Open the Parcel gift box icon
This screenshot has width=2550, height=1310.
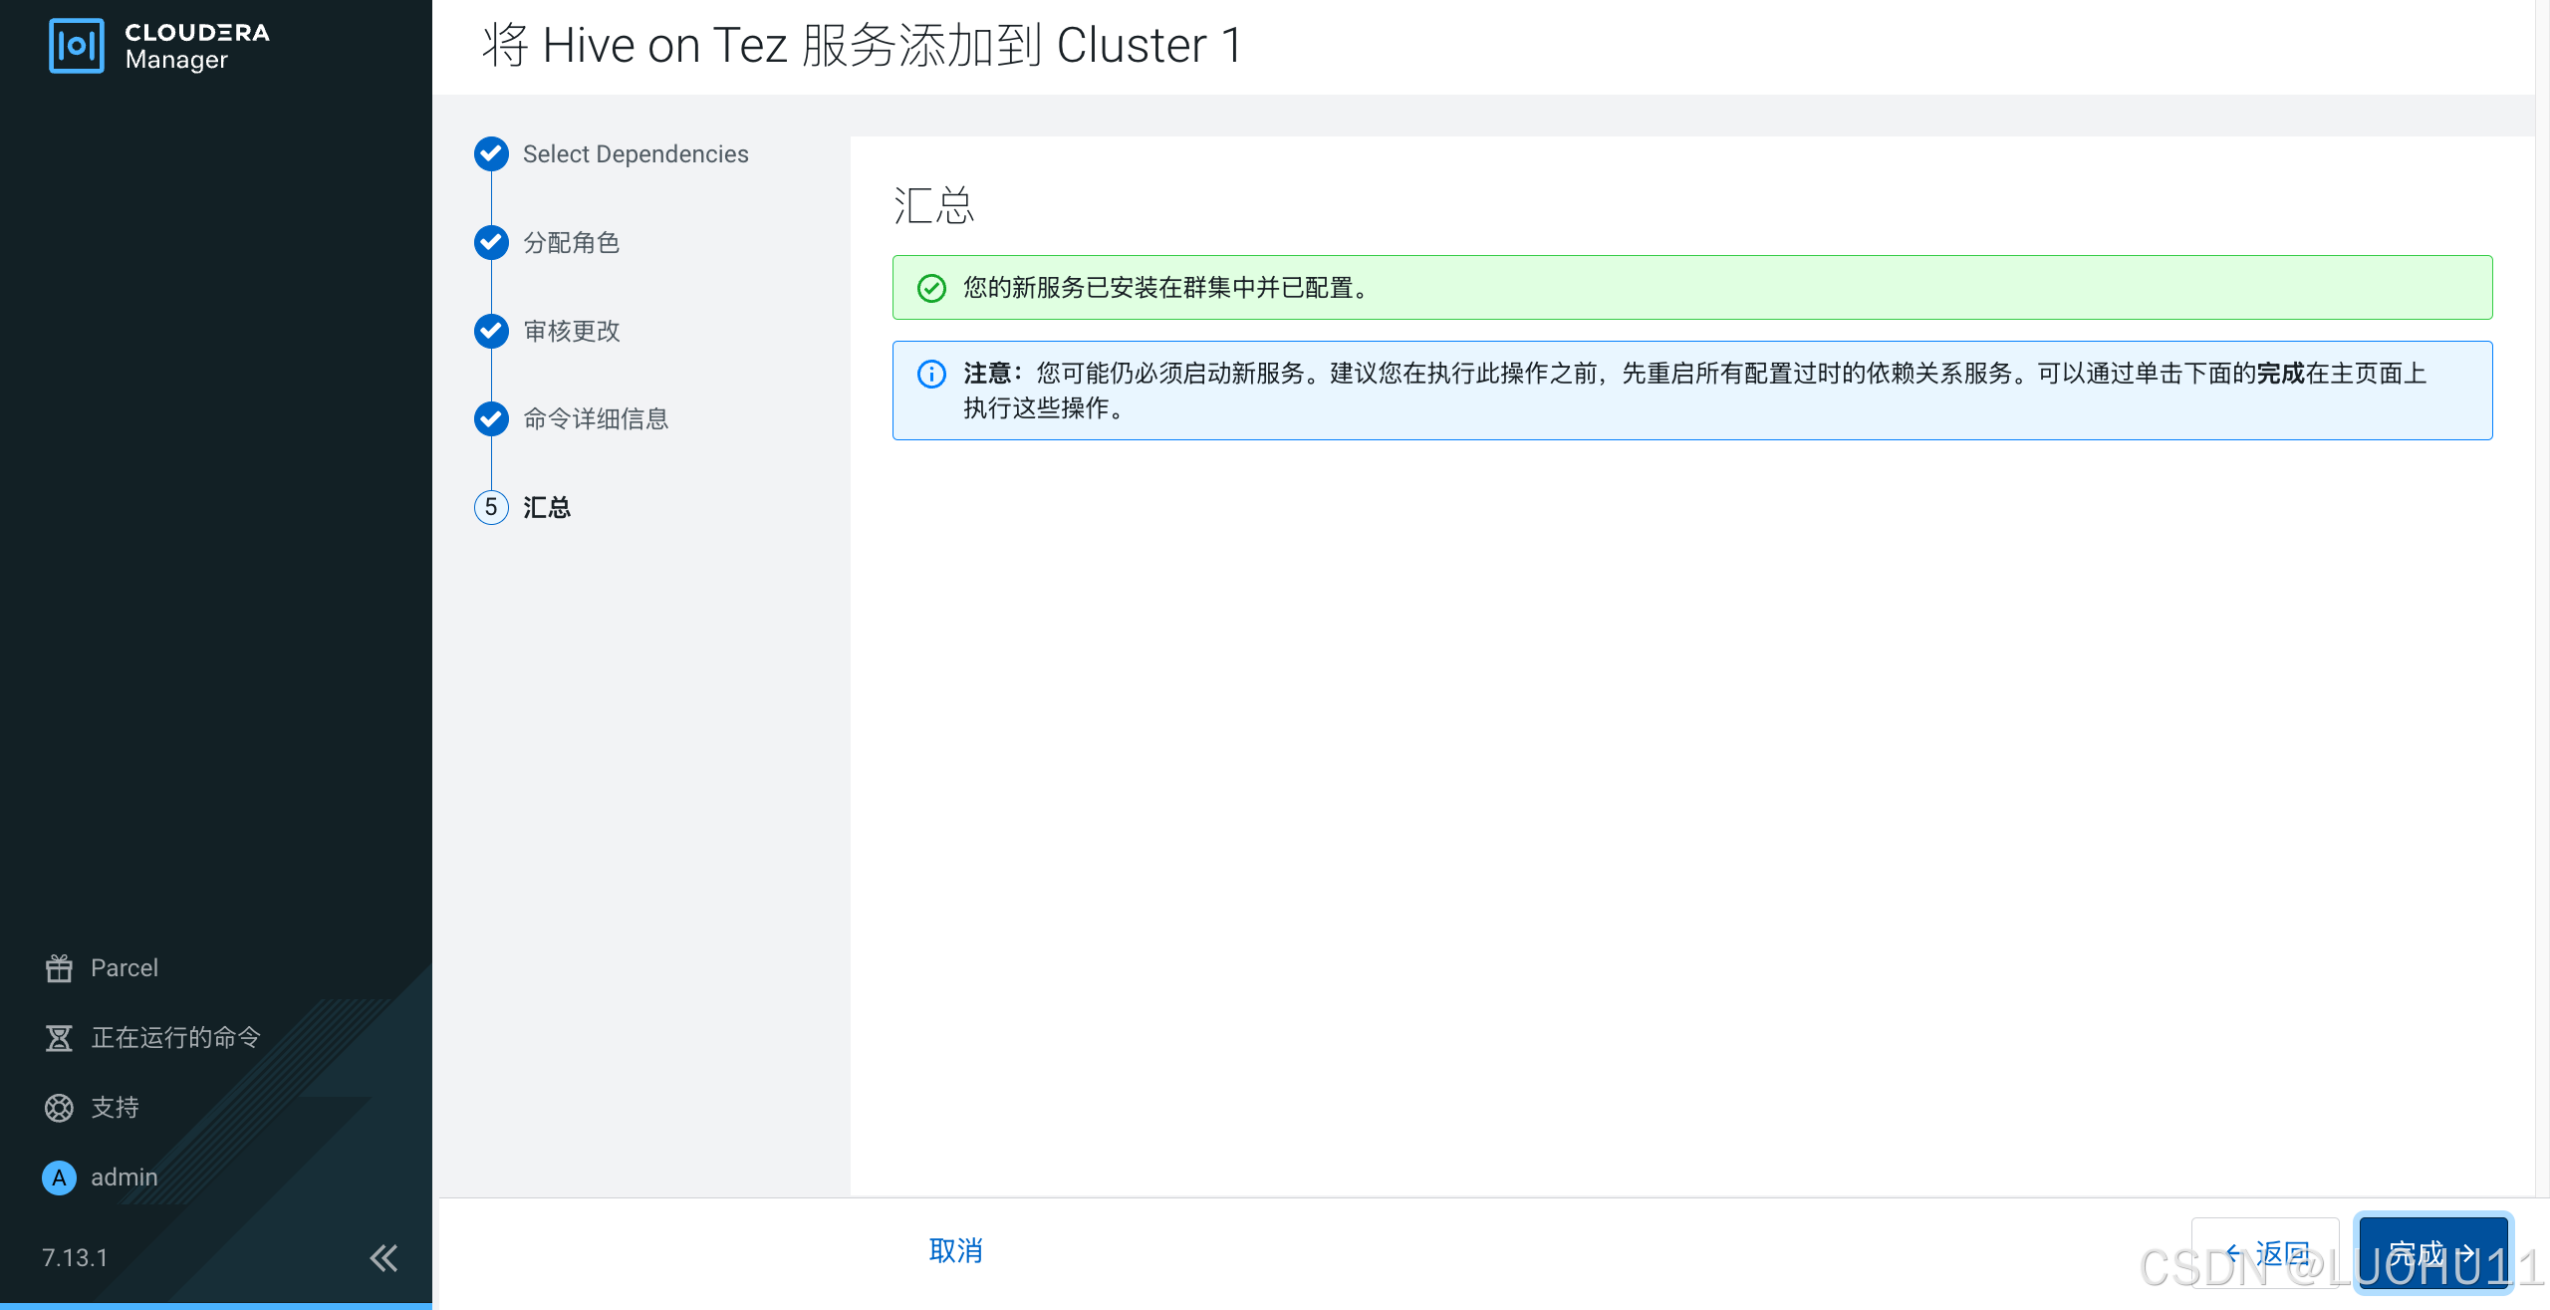pos(59,967)
